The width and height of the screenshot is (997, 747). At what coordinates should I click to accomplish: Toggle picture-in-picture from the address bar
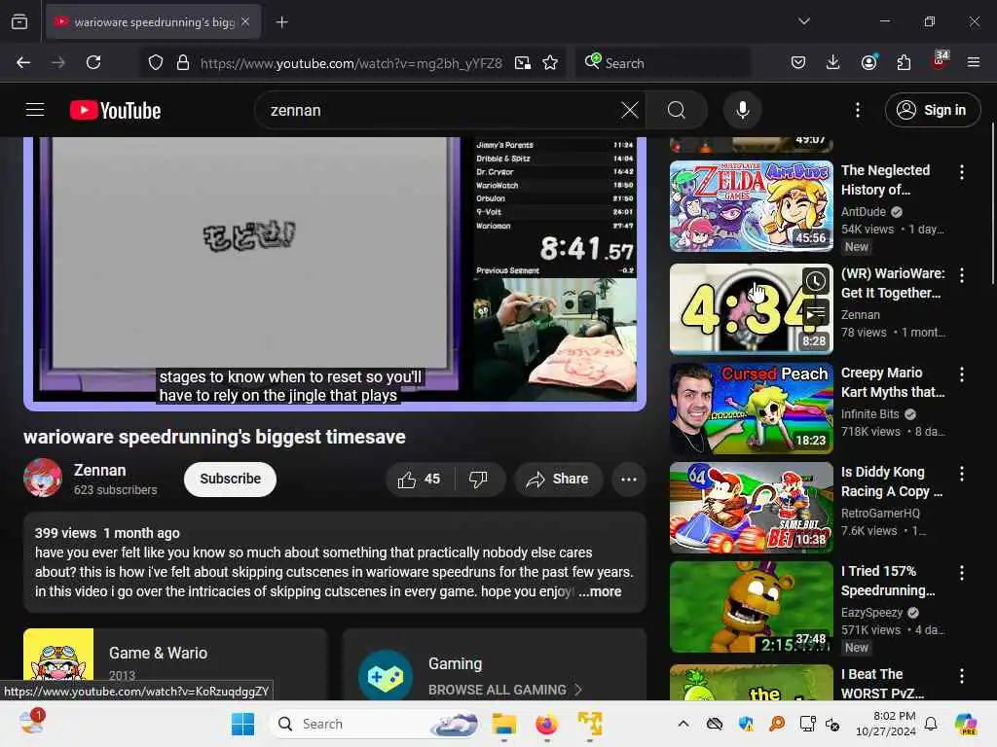tap(523, 62)
